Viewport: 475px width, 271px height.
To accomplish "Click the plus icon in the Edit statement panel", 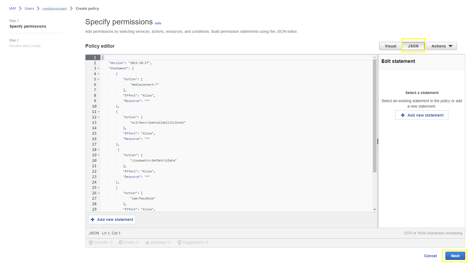I will coord(403,115).
